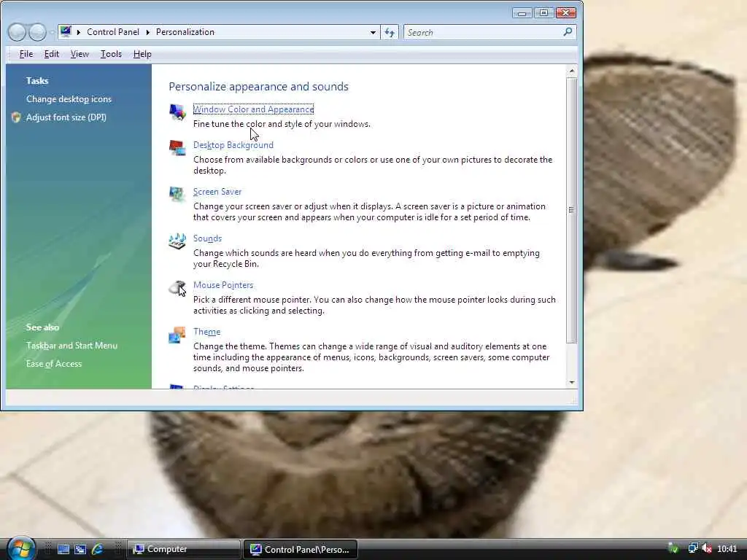Click Adjust font size (DPI) task
747x560 pixels.
click(x=66, y=117)
